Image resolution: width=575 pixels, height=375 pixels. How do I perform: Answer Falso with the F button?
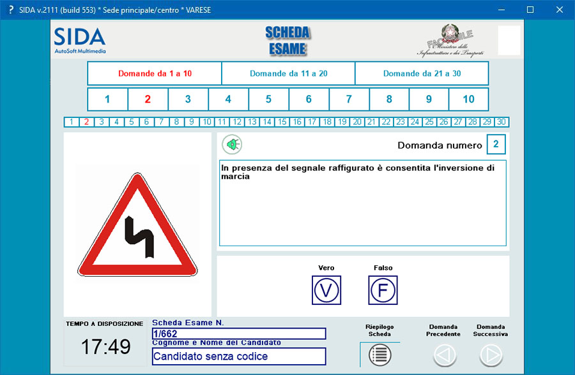click(x=383, y=290)
